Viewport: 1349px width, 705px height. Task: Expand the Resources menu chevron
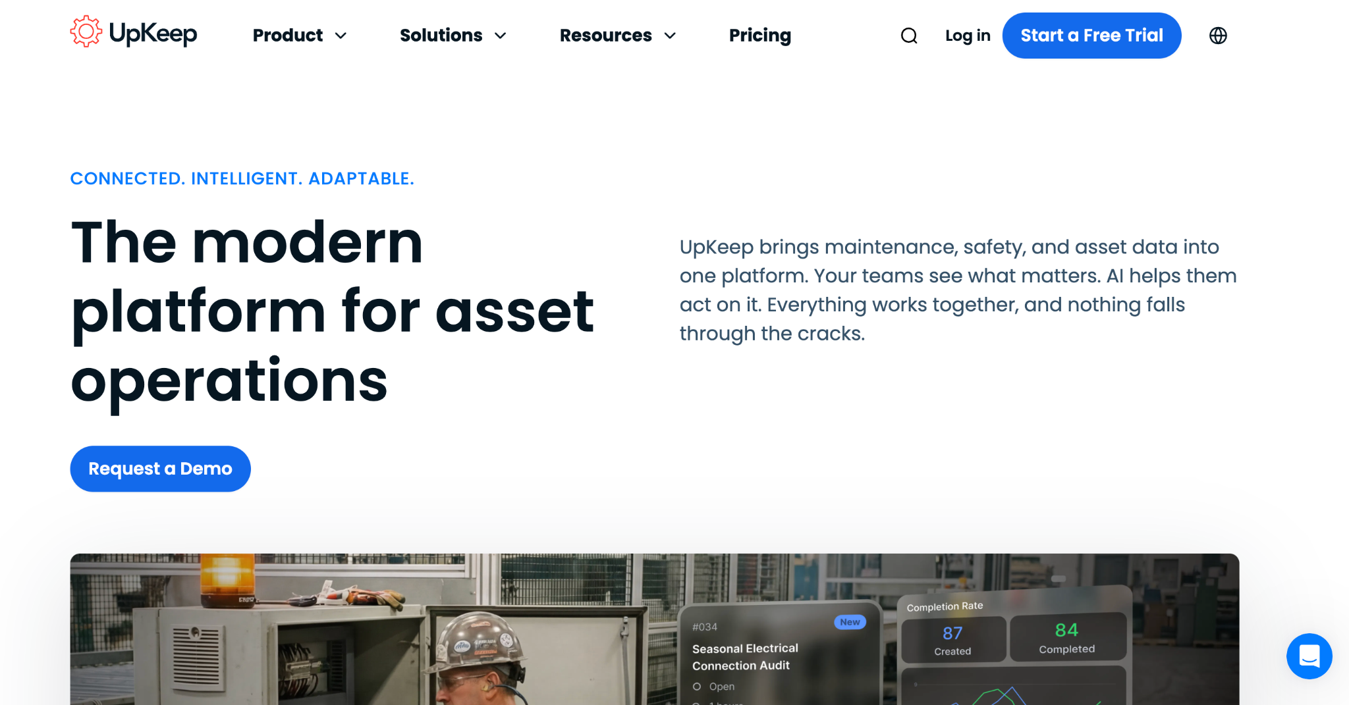pos(670,36)
